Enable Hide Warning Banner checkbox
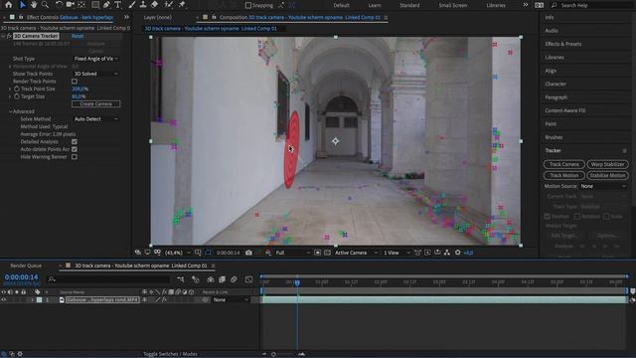Screen dimensions: 636x358 (75, 157)
